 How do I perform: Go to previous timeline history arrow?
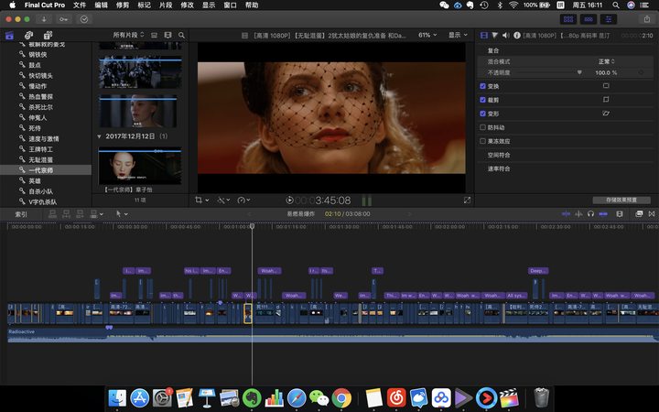pos(249,214)
